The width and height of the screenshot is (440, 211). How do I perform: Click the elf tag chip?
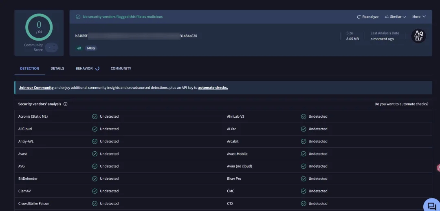(79, 48)
